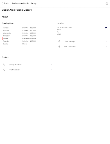Copy address using blue icon
Viewport: 110px width, 144px height.
[106, 28]
